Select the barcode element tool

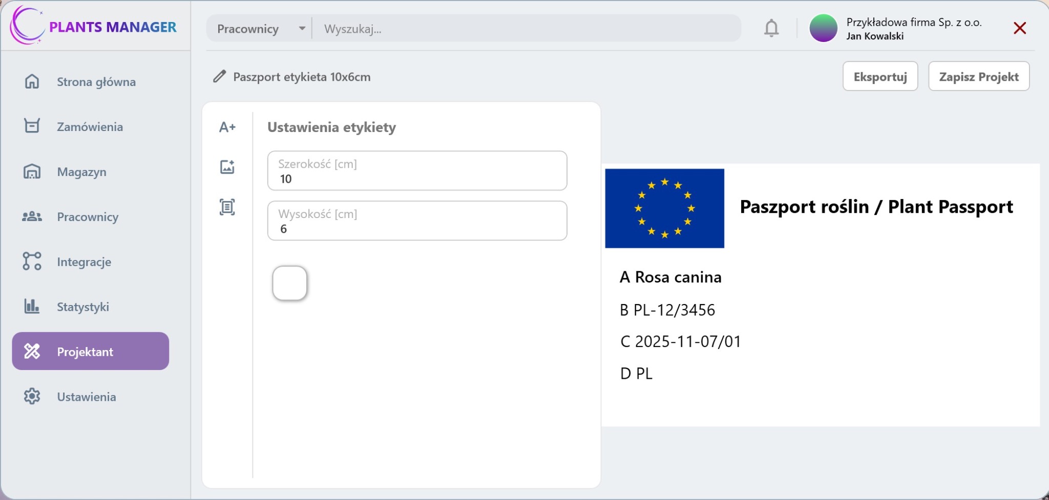(x=227, y=207)
